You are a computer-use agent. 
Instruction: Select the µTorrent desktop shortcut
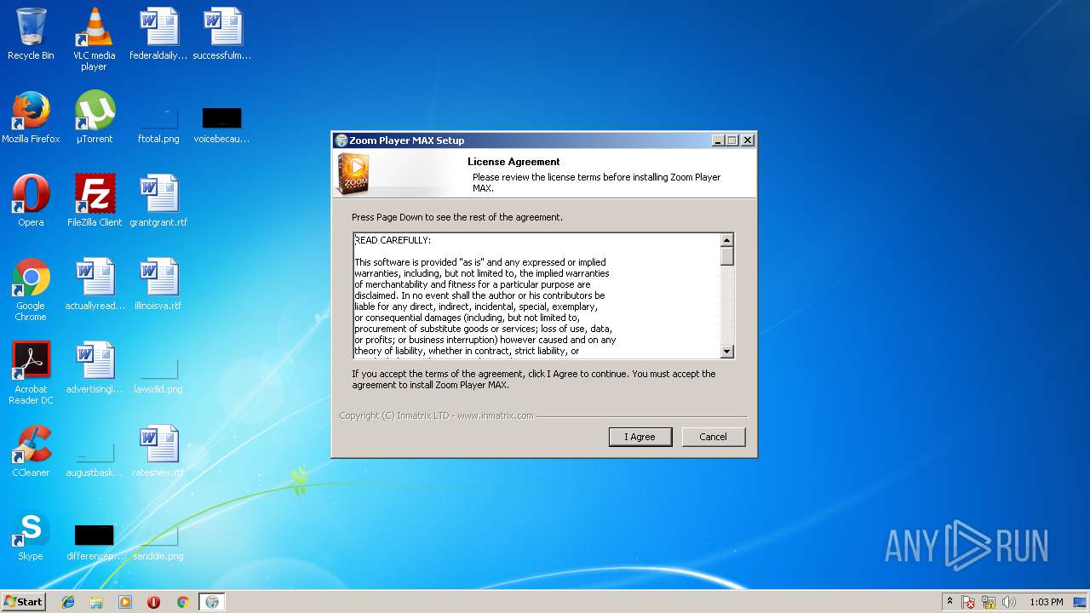point(94,117)
